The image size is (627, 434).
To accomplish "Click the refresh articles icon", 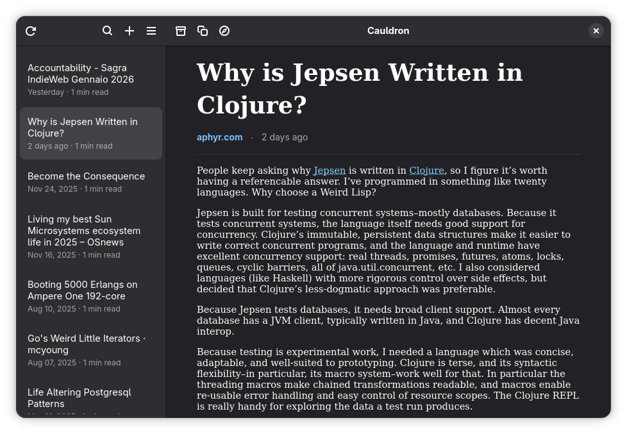I will 31,31.
